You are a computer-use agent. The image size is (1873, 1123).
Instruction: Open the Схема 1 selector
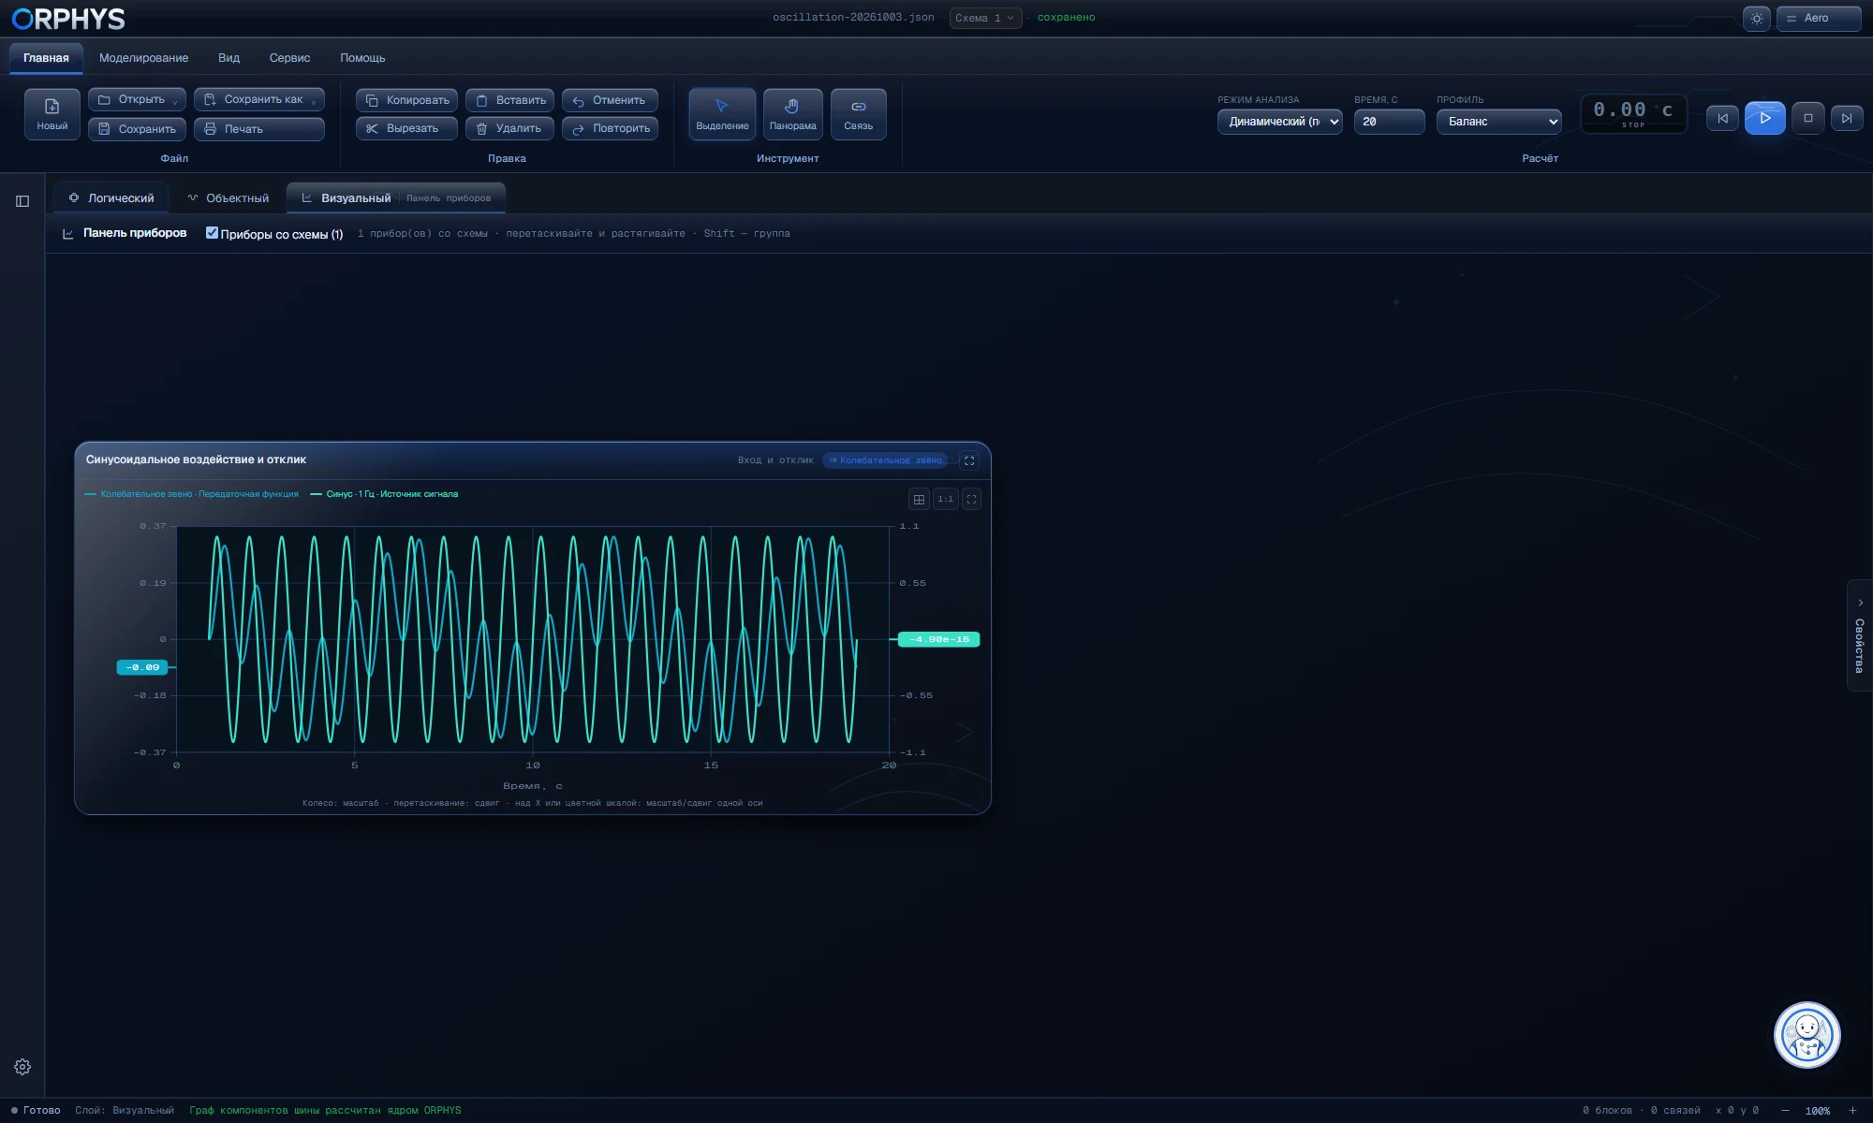pos(984,18)
